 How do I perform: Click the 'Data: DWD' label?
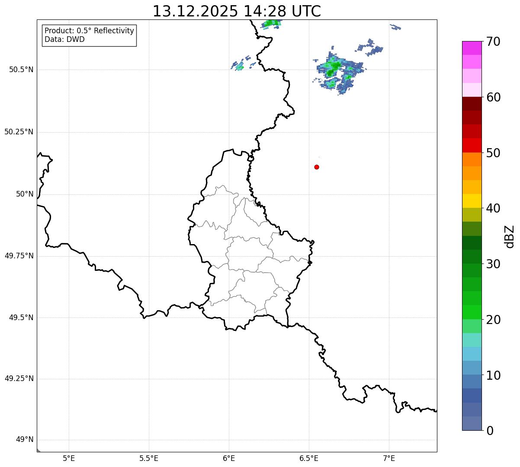coord(64,39)
